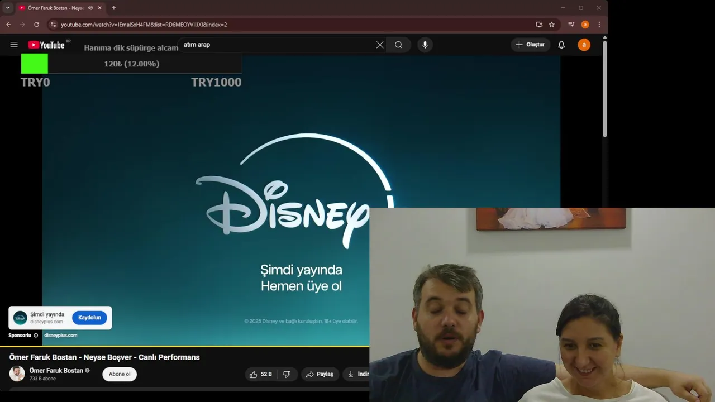Mute the tab via its speaker icon
715x402 pixels.
click(x=90, y=8)
